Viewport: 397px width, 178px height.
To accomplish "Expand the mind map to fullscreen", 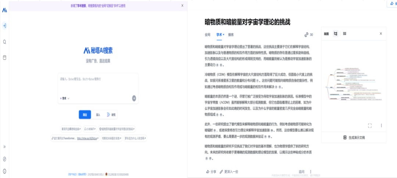I will (x=370, y=125).
